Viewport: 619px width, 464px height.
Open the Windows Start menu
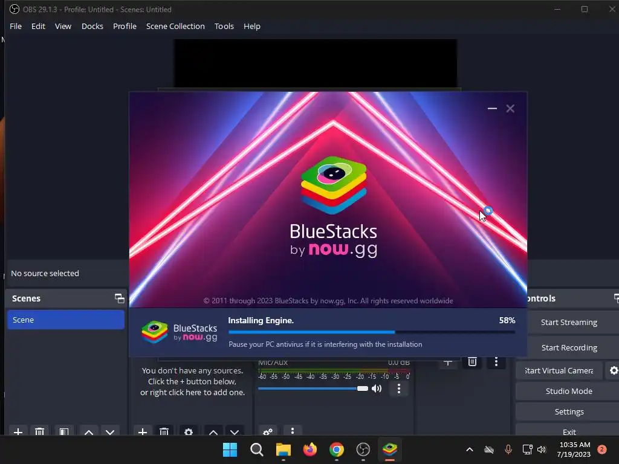230,449
